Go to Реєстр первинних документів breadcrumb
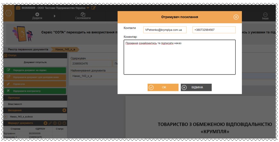The height and width of the screenshot is (142, 279). click(x=28, y=49)
